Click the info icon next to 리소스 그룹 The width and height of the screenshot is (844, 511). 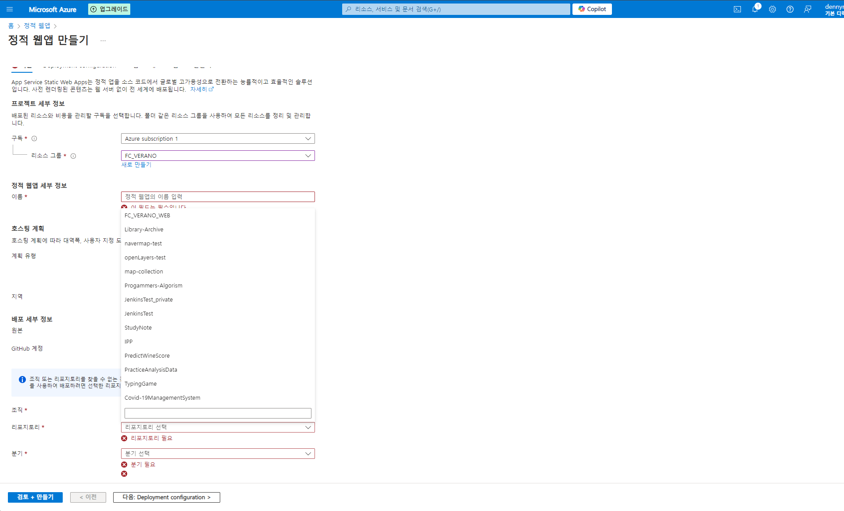coord(73,156)
